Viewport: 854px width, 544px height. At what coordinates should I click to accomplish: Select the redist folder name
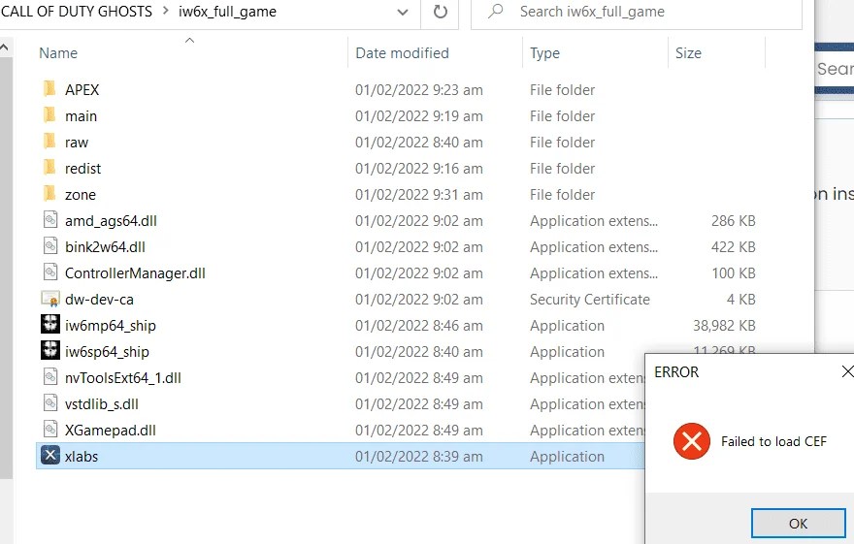(82, 168)
